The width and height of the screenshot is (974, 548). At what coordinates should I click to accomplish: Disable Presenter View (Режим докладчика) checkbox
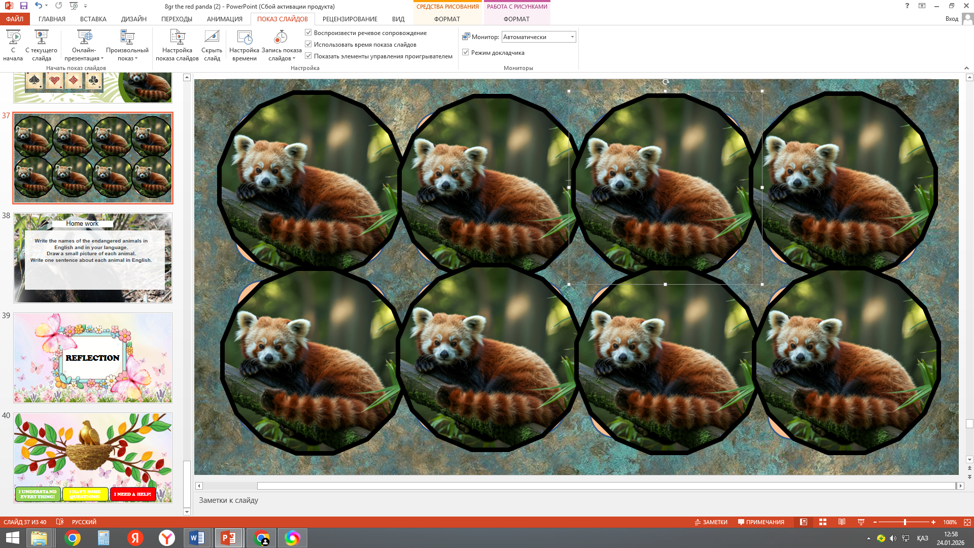click(x=465, y=52)
